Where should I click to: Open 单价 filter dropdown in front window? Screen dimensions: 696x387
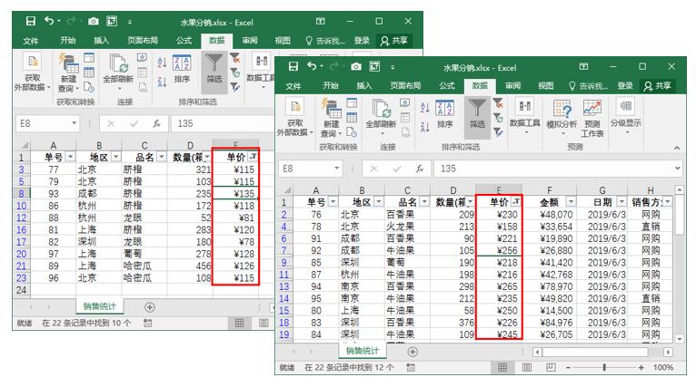(516, 202)
